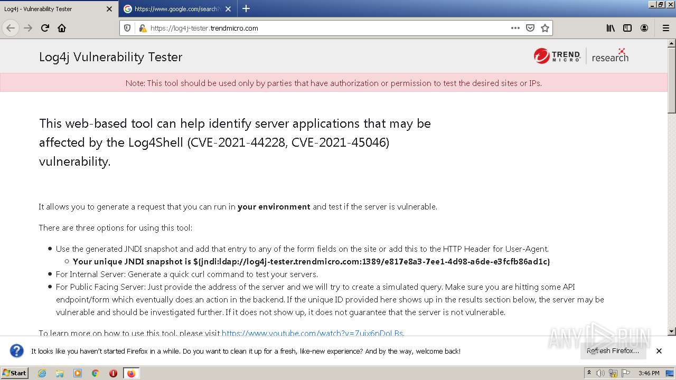Bookmark this page with star
Screen dimensions: 676x380
pyautogui.click(x=545, y=28)
